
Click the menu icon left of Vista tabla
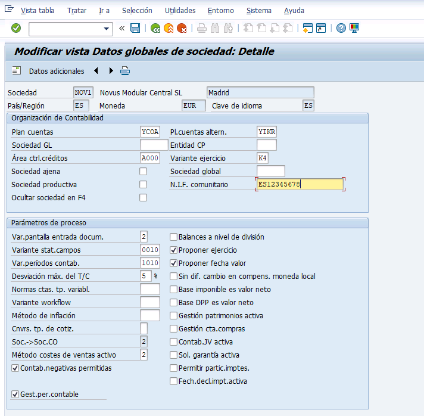9,9
